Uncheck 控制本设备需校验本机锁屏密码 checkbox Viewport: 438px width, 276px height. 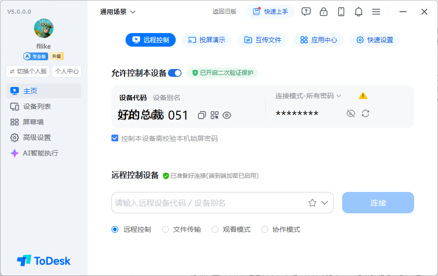[115, 138]
